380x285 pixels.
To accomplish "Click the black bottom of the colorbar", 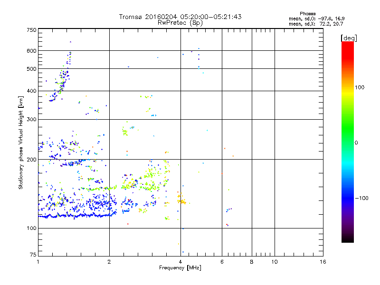I will pyautogui.click(x=348, y=239).
